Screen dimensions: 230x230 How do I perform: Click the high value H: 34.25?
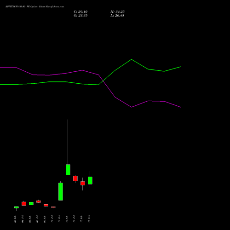coord(117,12)
